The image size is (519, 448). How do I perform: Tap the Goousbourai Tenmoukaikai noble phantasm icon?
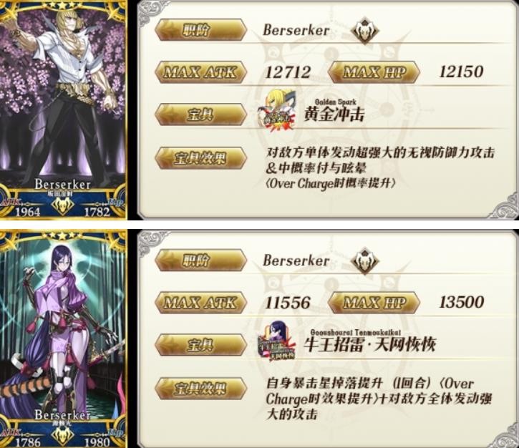point(277,341)
